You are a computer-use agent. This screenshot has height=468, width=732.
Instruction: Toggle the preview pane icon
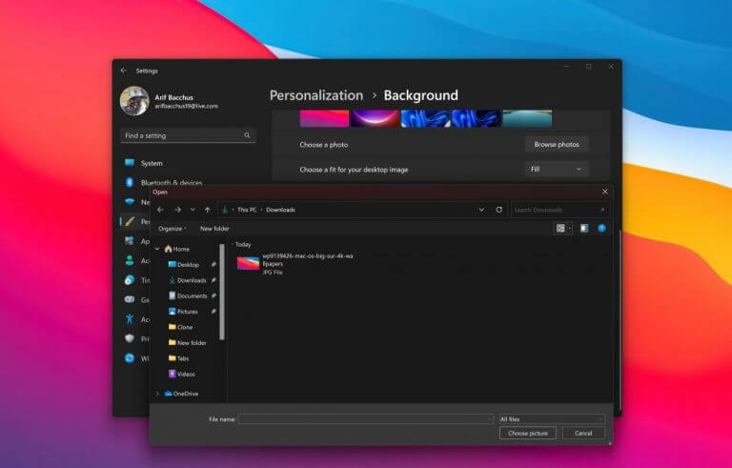click(584, 228)
